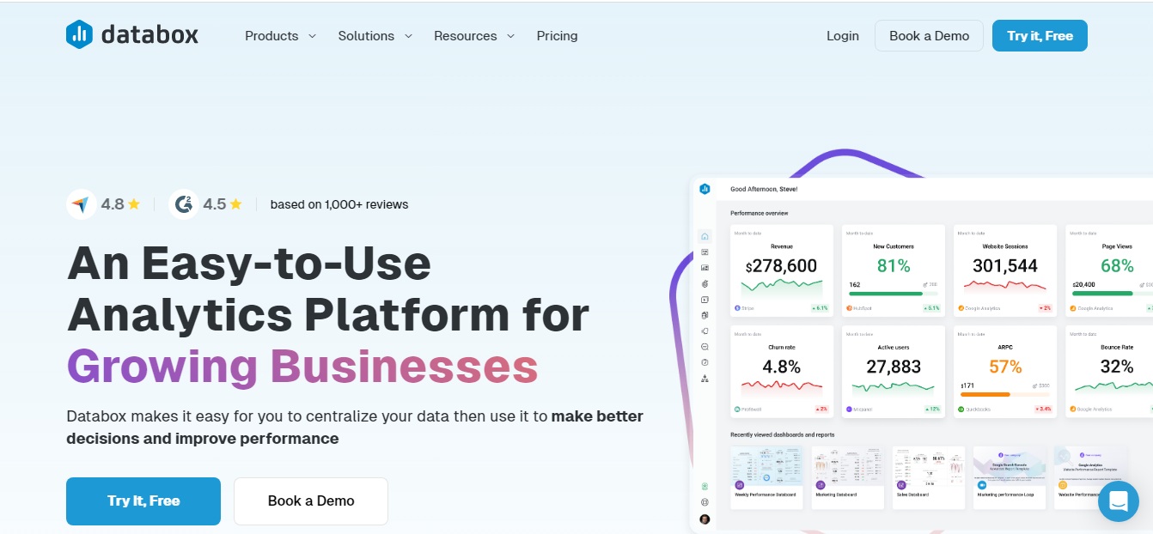This screenshot has height=534, width=1153.
Task: Click the hero Book a Demo button
Action: (x=310, y=501)
